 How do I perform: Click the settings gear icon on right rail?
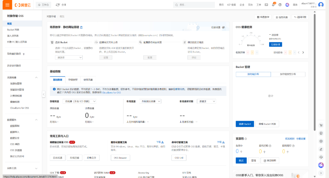click(x=321, y=141)
